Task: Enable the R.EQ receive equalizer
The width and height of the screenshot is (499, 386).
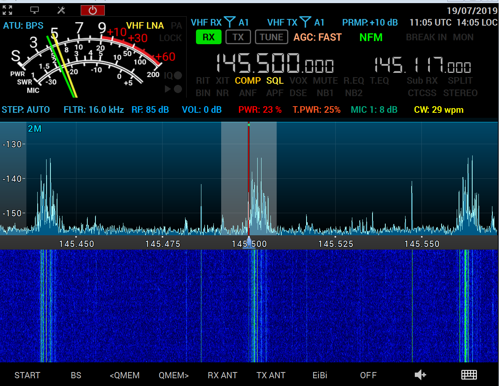Action: point(354,81)
